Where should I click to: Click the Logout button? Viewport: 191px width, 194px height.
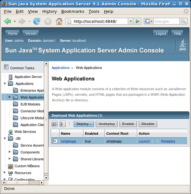coord(161,33)
